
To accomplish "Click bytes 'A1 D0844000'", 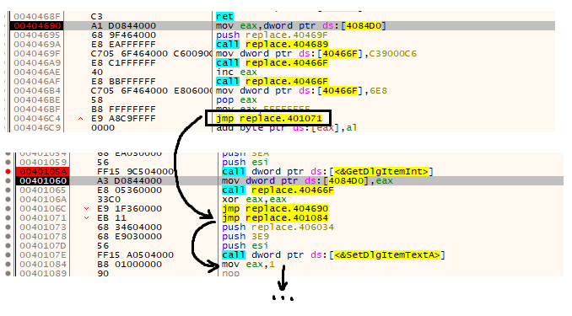I will tap(123, 26).
